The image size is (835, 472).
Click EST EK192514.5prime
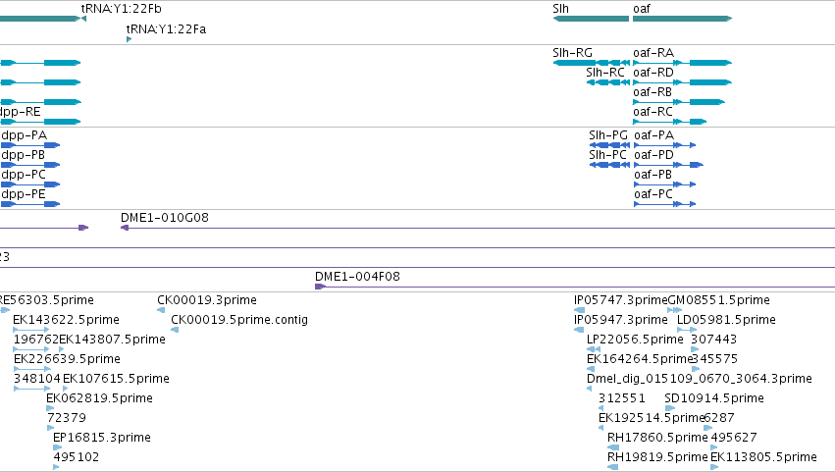[652, 418]
